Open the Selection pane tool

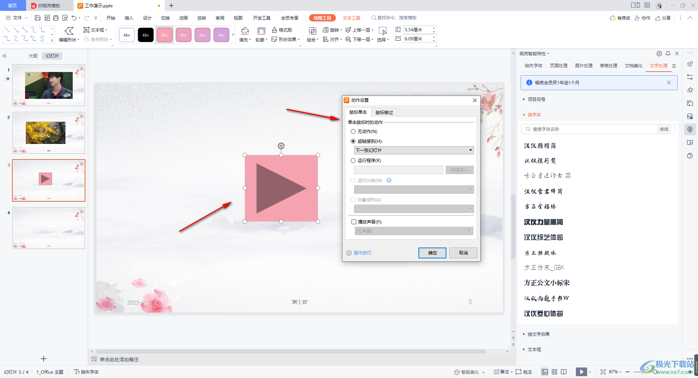click(383, 35)
